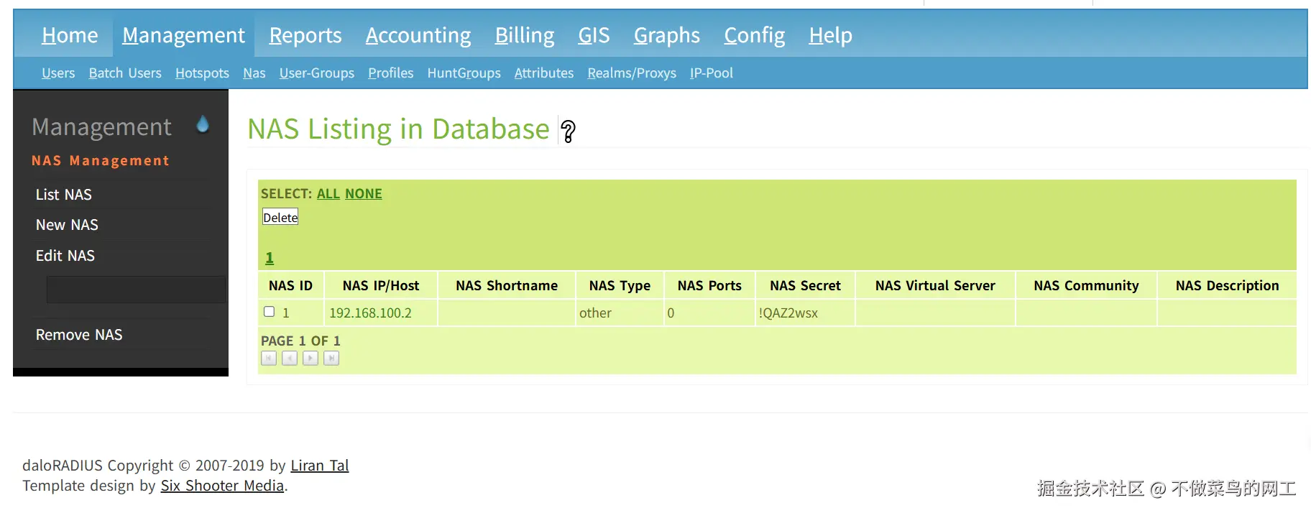
Task: Tick the checkbox for NAS ID 1
Action: click(x=270, y=312)
